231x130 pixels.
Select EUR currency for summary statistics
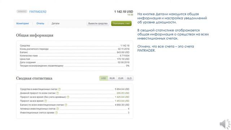121,78
